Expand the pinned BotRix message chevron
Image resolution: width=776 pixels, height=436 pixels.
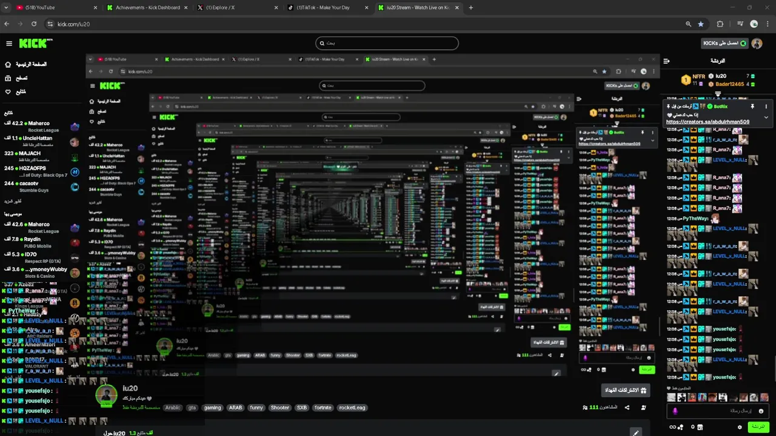tap(766, 117)
